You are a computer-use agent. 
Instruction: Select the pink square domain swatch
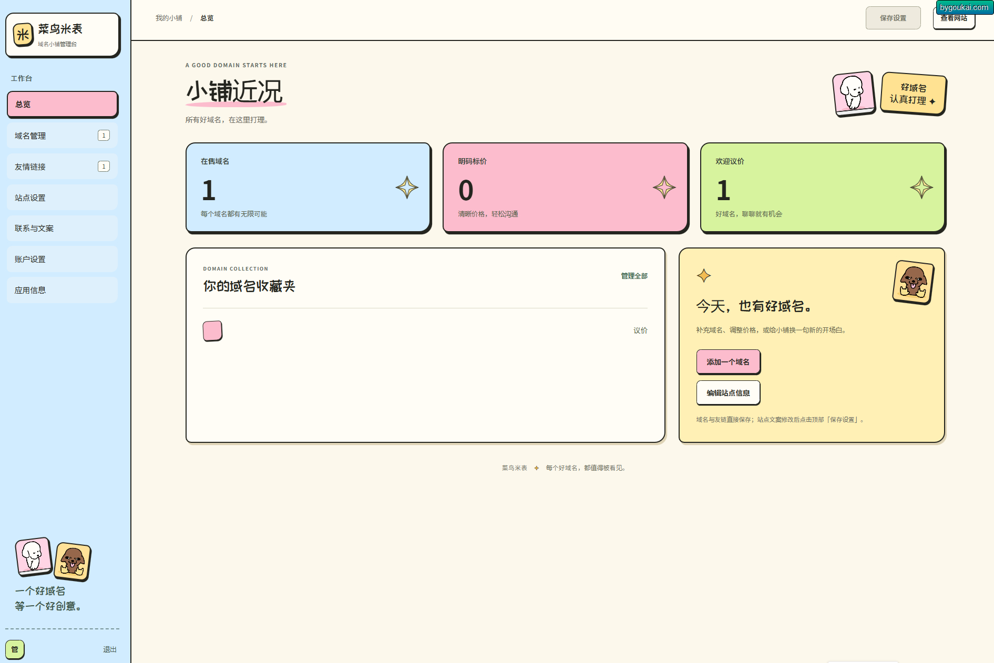coord(212,331)
